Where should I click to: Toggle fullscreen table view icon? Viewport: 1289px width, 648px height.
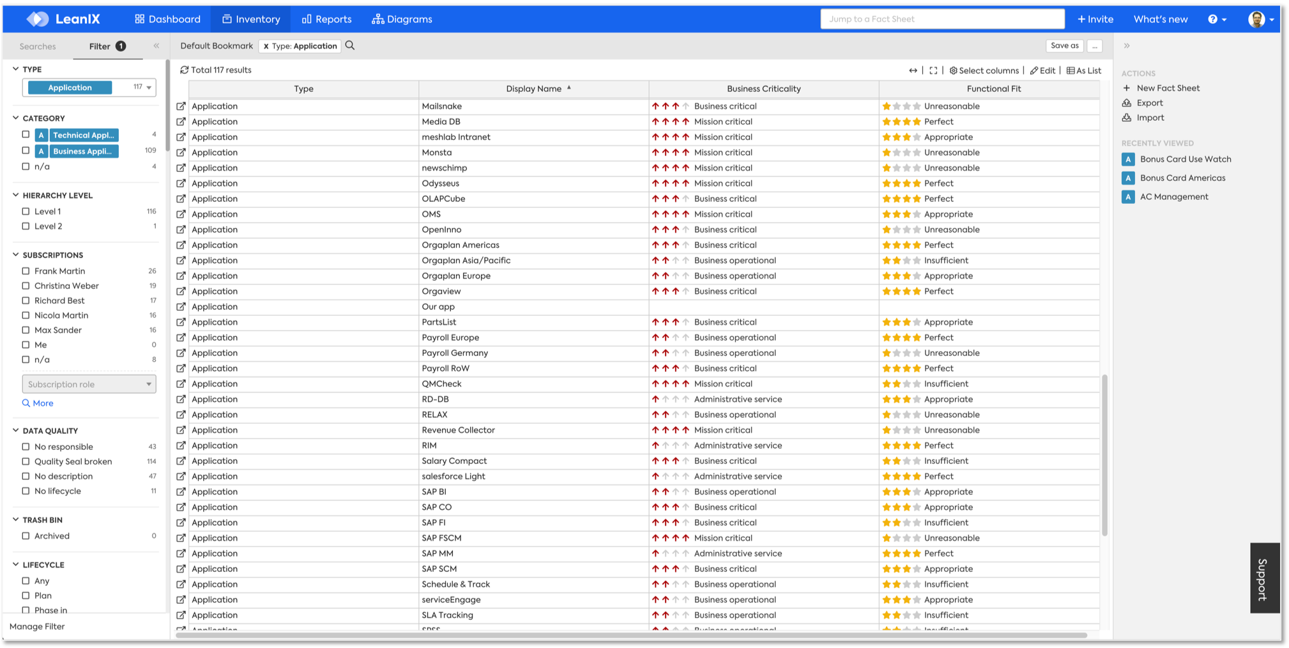pyautogui.click(x=933, y=70)
